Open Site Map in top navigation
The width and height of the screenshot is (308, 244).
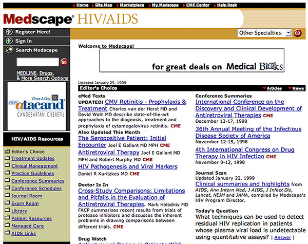[x=104, y=5]
